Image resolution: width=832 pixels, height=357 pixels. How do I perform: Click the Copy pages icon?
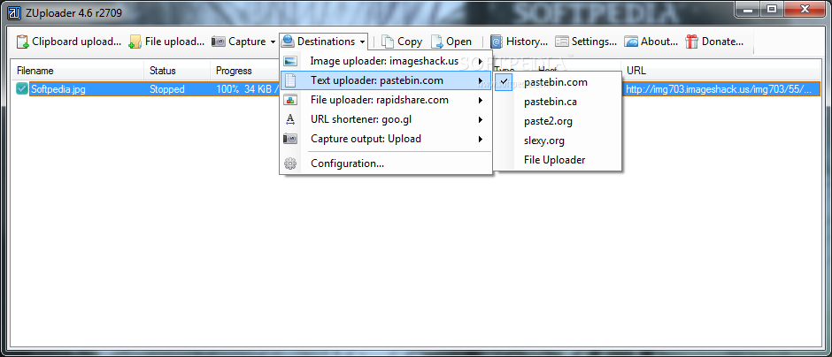[388, 42]
